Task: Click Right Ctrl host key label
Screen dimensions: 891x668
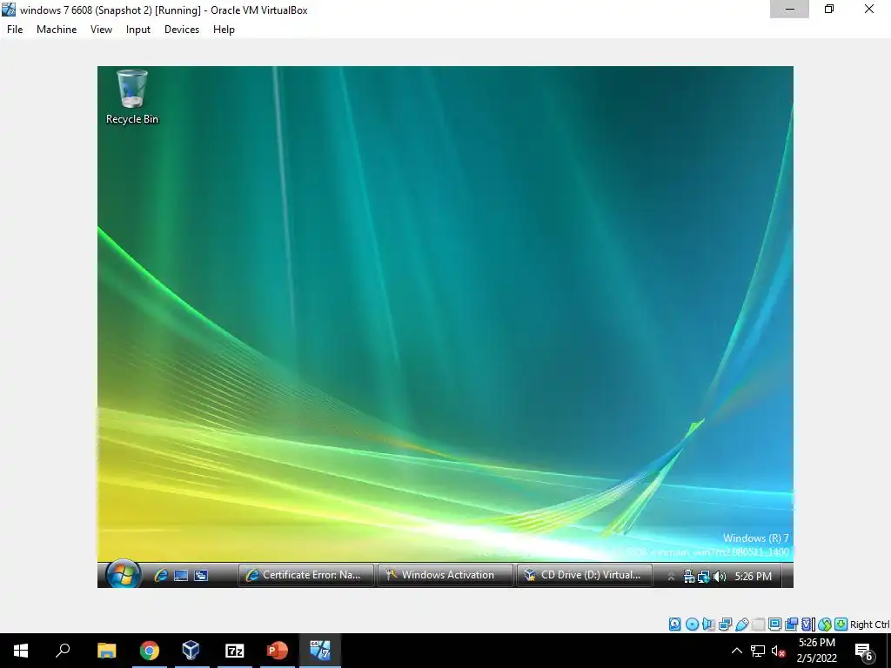Action: (870, 625)
